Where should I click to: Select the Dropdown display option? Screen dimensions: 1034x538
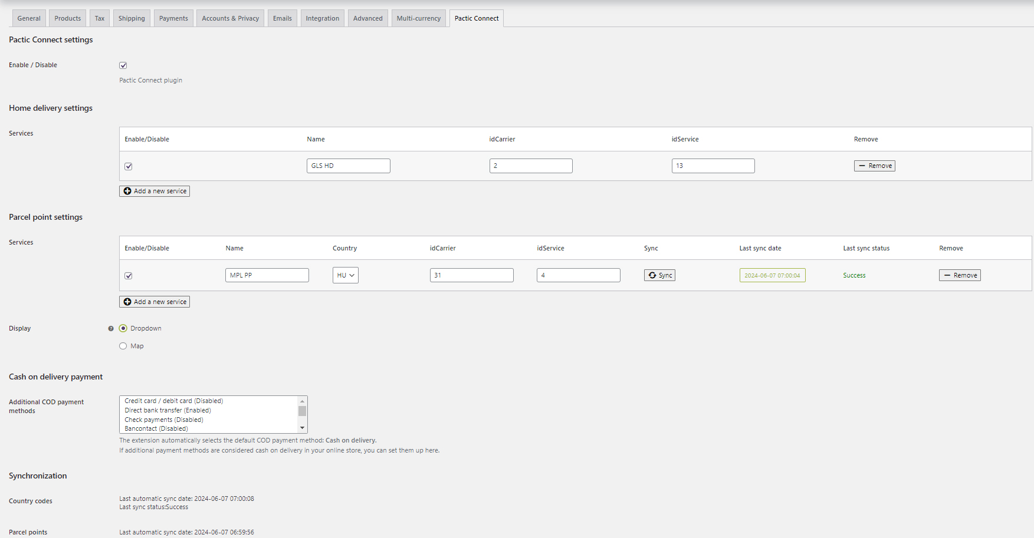tap(123, 328)
